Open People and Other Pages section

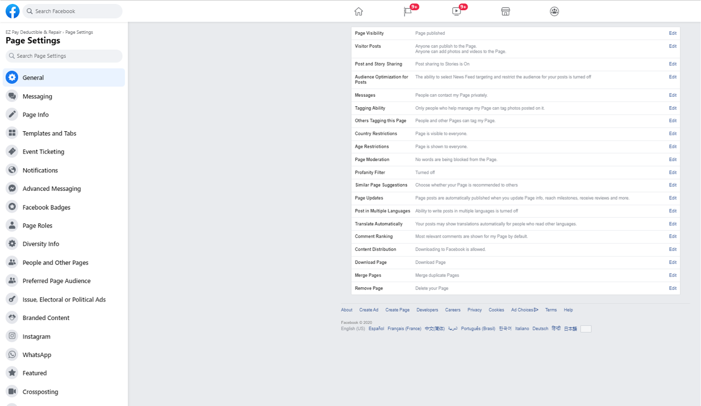coord(64,262)
